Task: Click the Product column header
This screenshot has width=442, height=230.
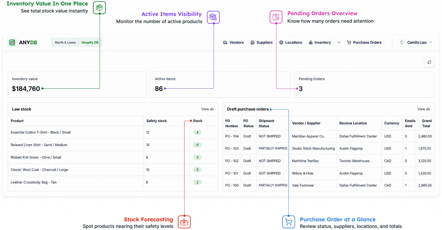Action: click(17, 121)
